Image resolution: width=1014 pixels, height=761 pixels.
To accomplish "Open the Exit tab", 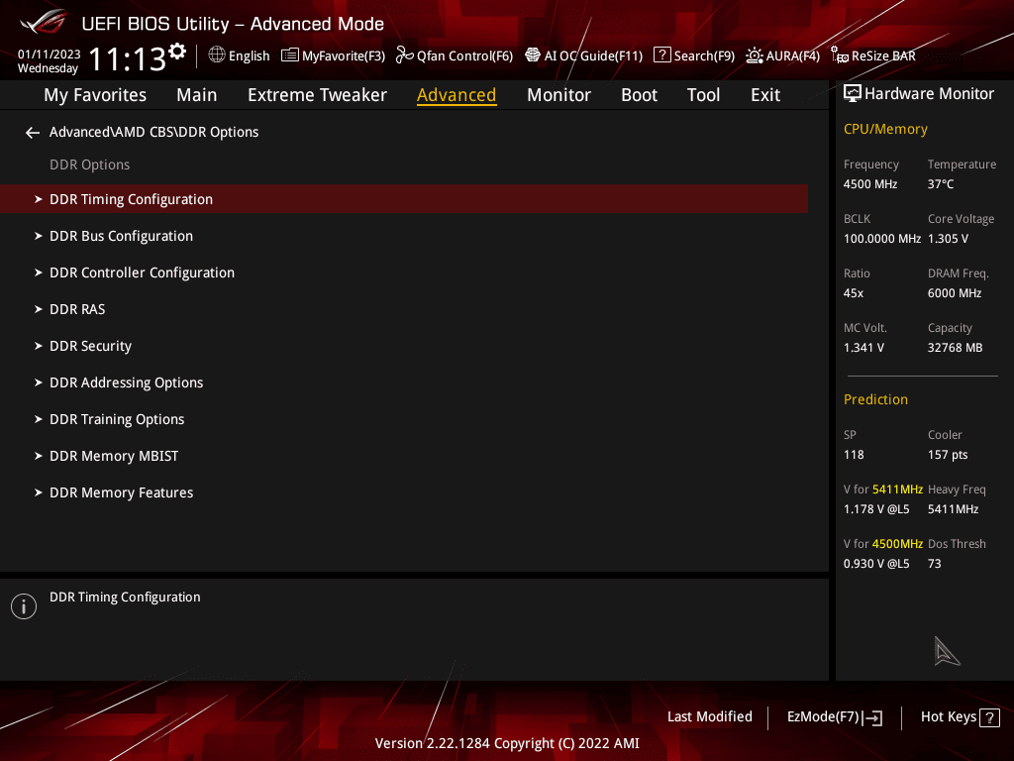I will point(765,95).
